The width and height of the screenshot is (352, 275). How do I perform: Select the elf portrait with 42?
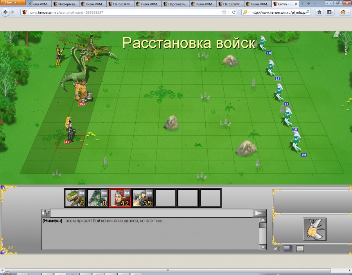click(x=120, y=198)
